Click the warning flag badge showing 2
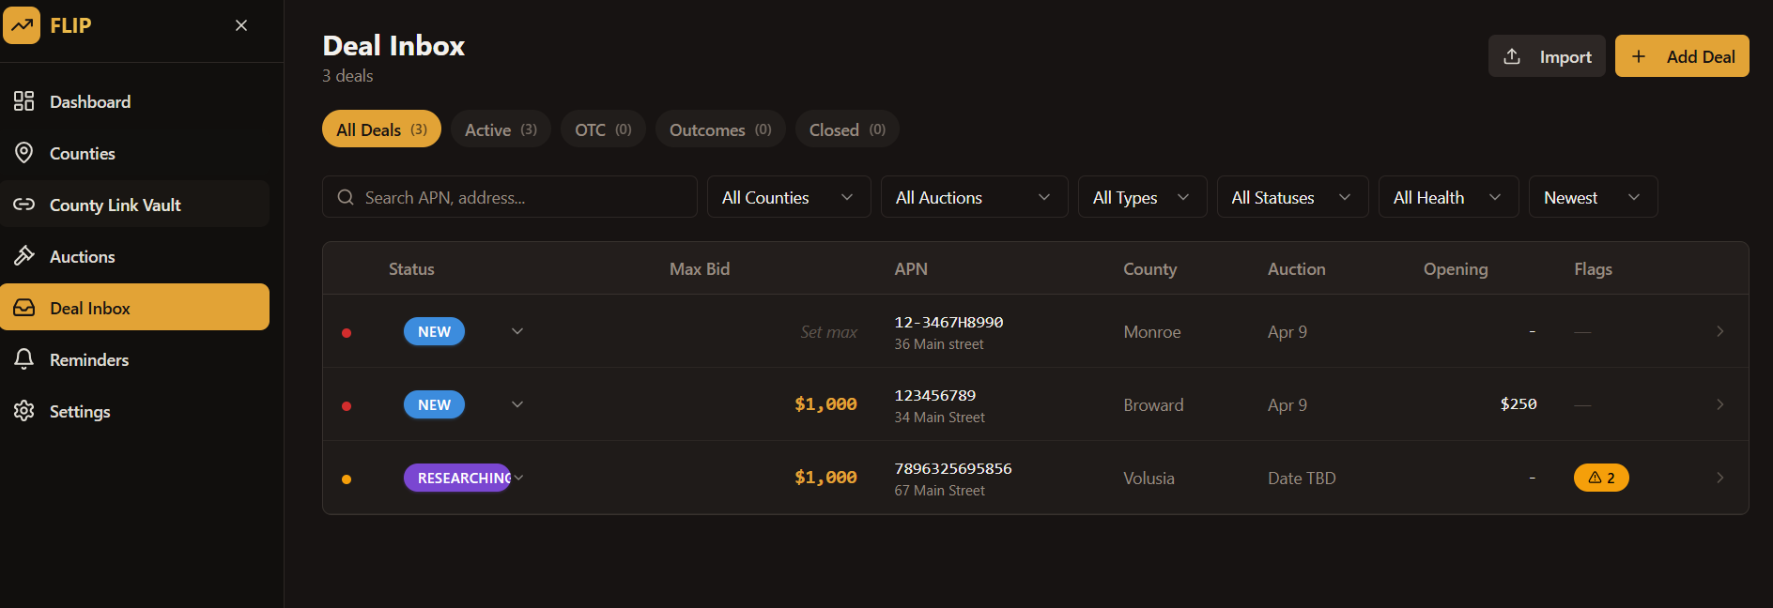 click(1601, 478)
